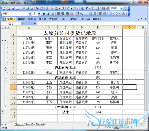149x131 pixels.
Task: Open Borders dropdown arrow
Action: pyautogui.click(x=113, y=14)
